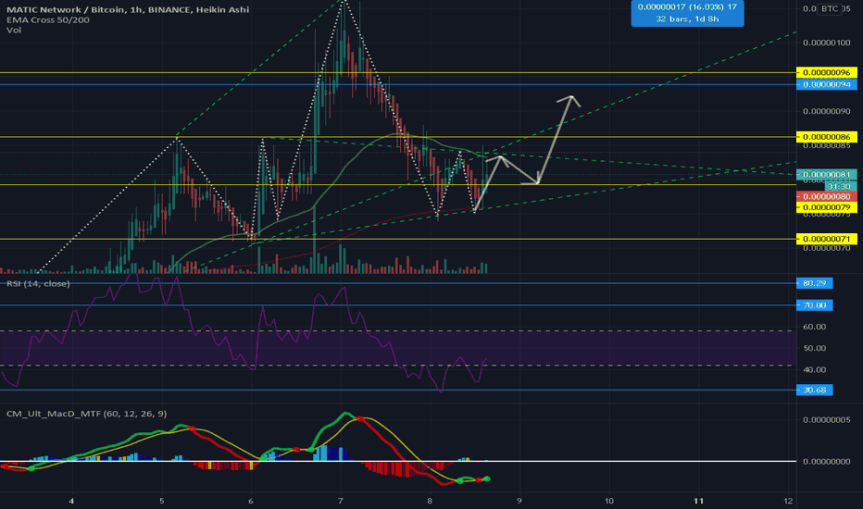Click date 12 on the time axis

[788, 501]
